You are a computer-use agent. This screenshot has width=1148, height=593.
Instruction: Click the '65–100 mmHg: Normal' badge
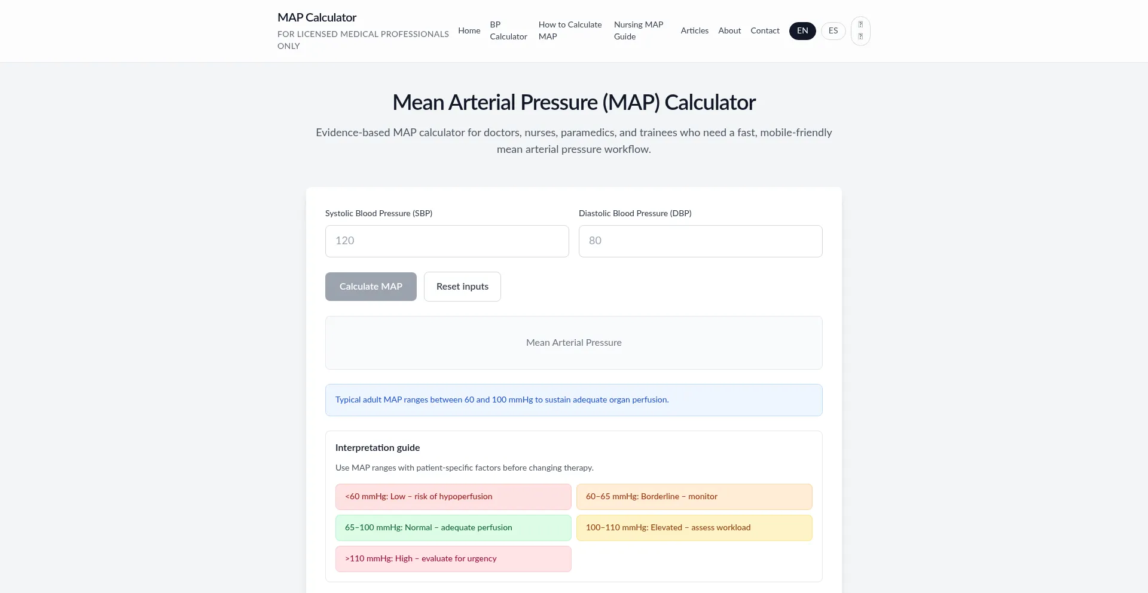(x=453, y=527)
